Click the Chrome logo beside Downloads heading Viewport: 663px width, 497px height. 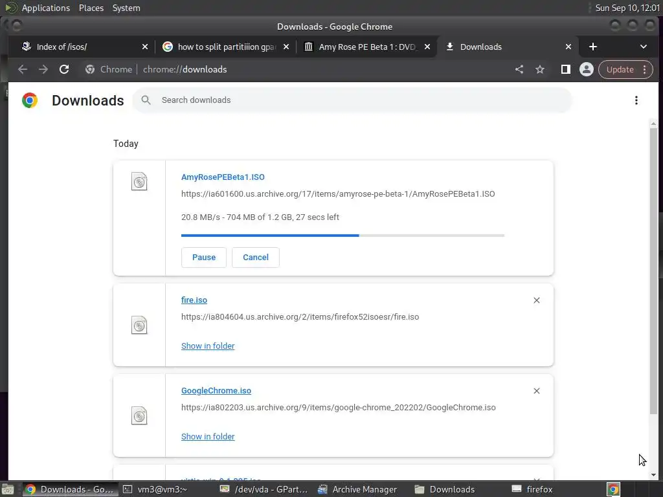30,100
